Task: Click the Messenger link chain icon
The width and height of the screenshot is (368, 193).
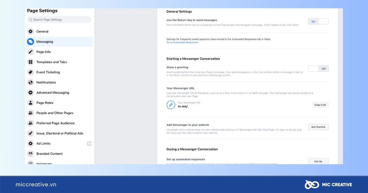Action: tap(171, 105)
